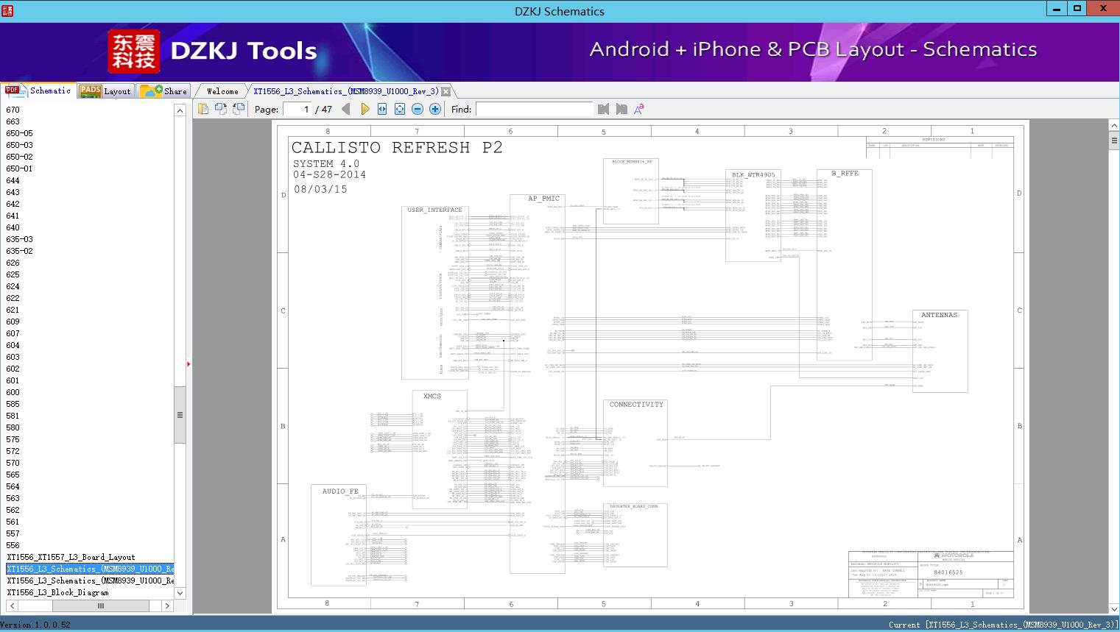
Task: Zoom out with the minus icon
Action: (x=418, y=109)
